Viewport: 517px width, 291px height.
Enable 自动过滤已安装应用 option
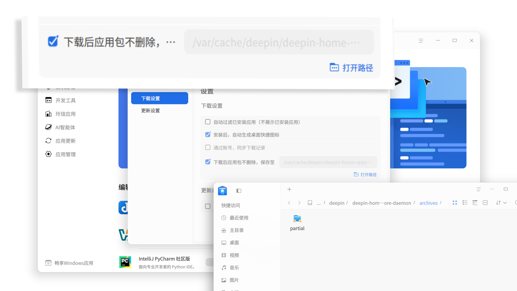click(208, 122)
